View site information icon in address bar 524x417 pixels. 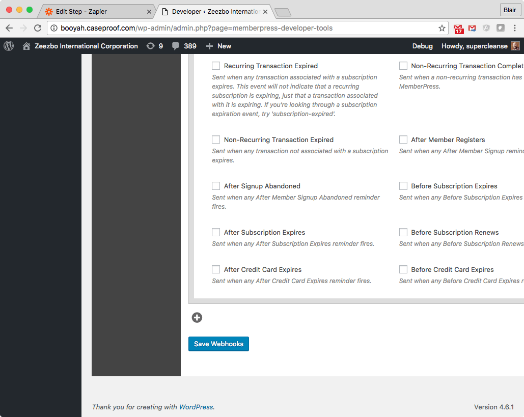point(54,28)
